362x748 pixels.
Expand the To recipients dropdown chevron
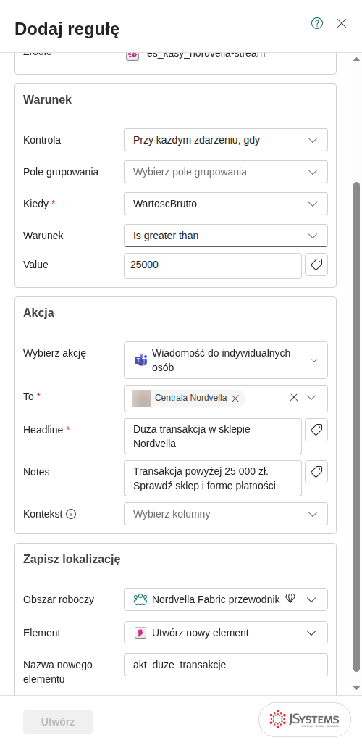point(311,397)
